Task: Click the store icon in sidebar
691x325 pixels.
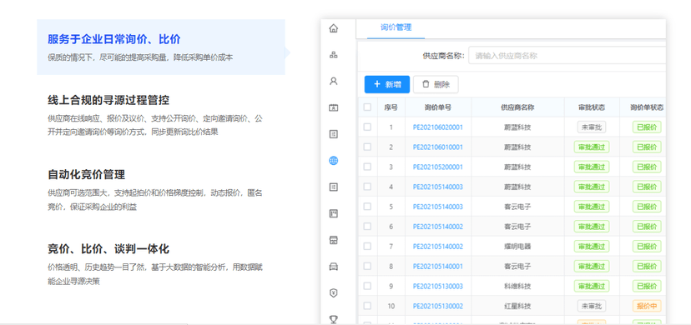Action: coord(334,240)
